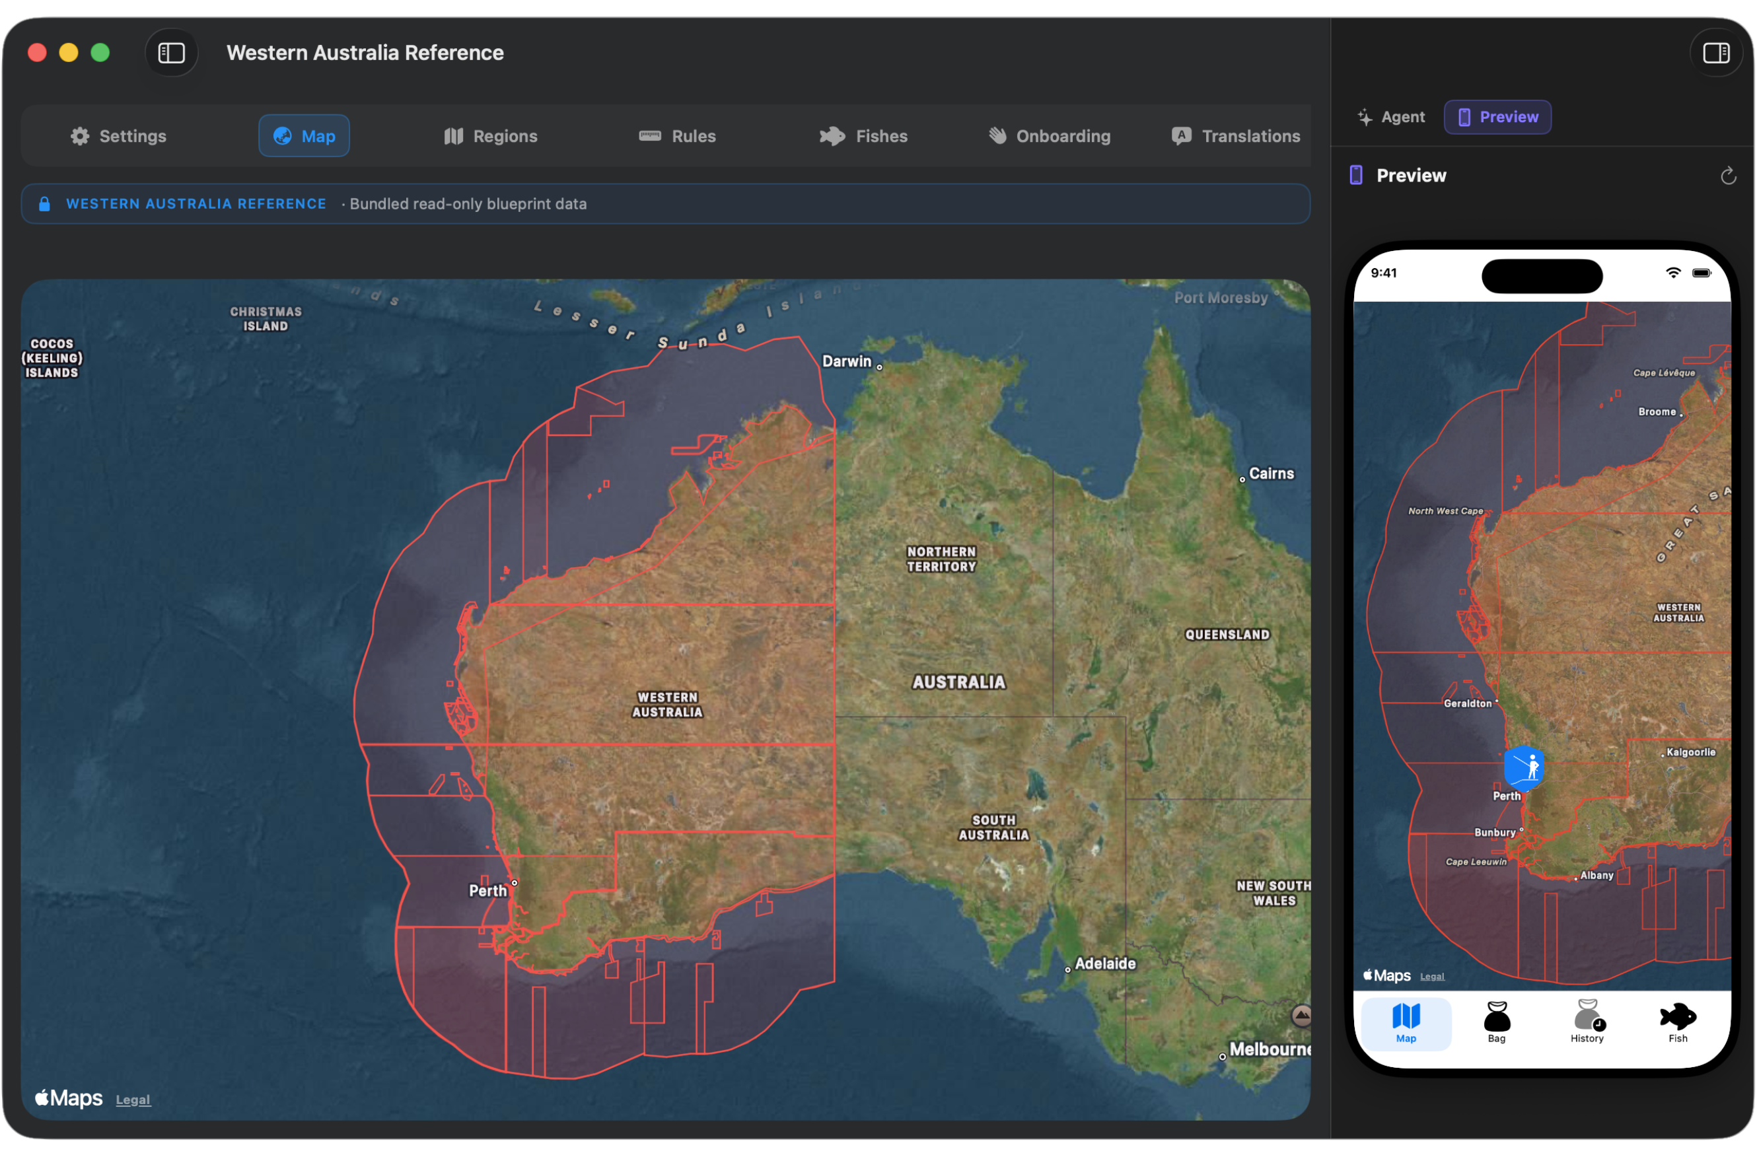
Task: Click the Cairns city label
Action: pos(1272,473)
